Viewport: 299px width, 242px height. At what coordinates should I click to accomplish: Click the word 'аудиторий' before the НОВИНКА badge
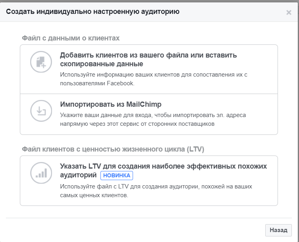point(78,175)
